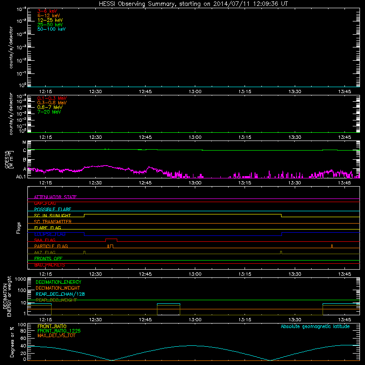
Task: Select the red 3-6 keV legend entry
Action: click(x=47, y=11)
